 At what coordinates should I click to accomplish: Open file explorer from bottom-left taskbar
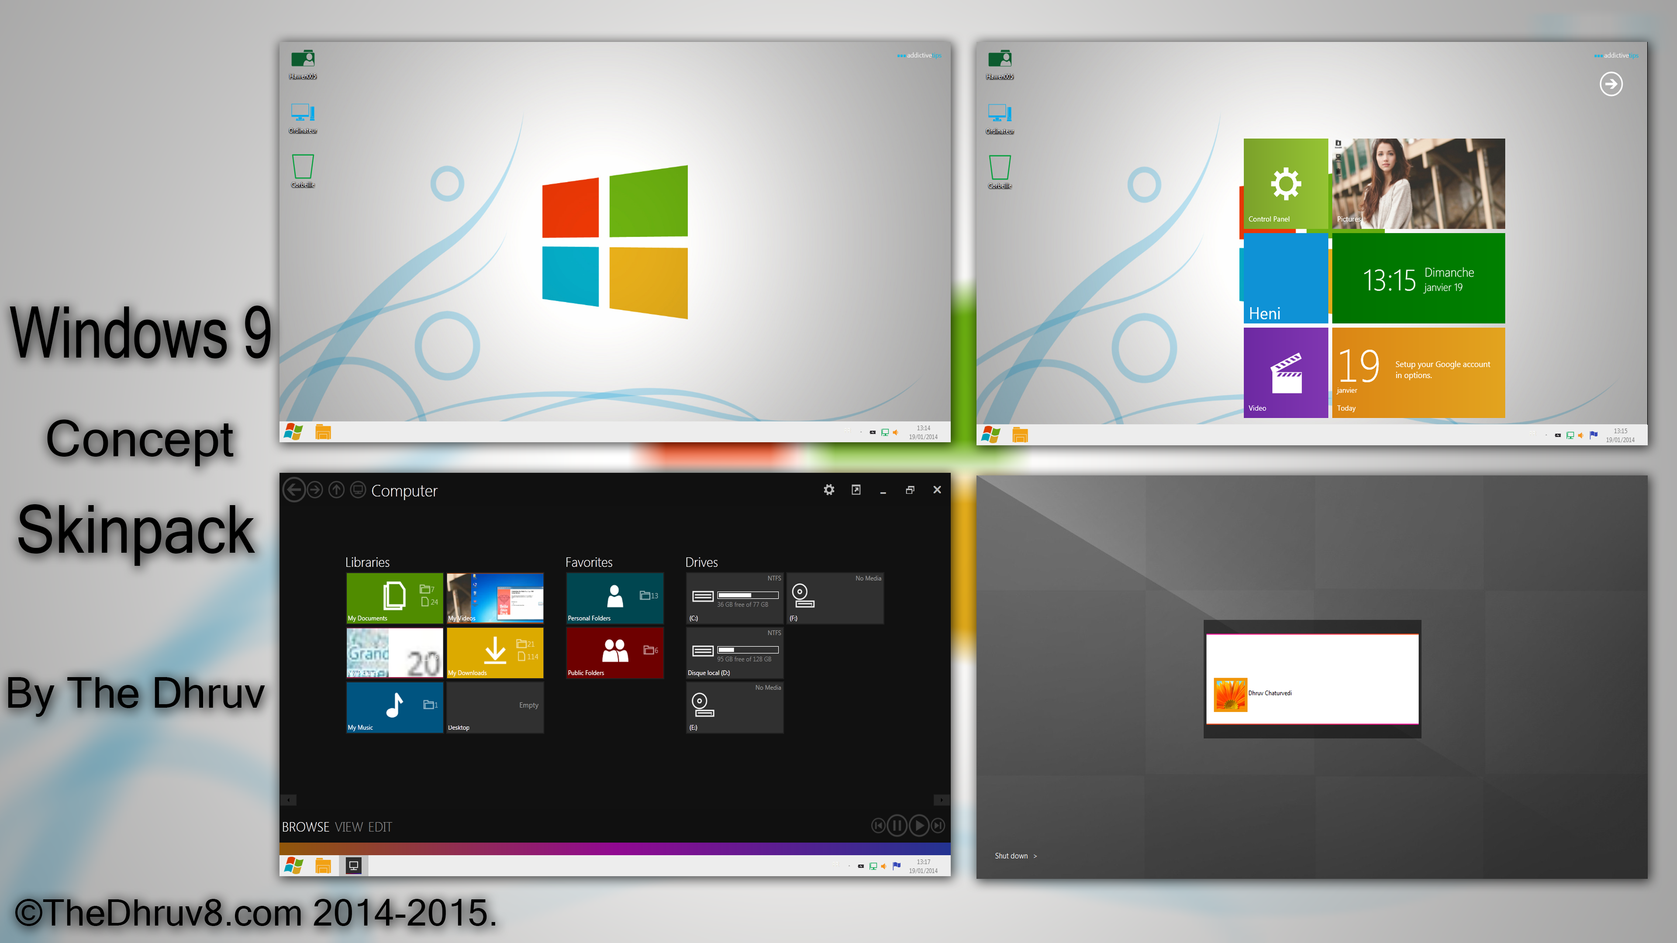[323, 866]
